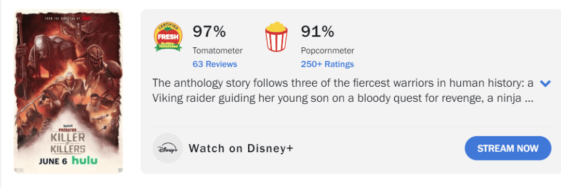Click the Killer of Killers title on poster
This screenshot has width=561, height=188.
(68, 143)
